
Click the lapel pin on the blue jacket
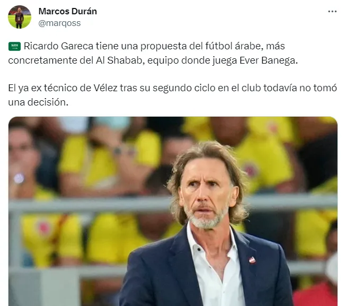(x=252, y=260)
